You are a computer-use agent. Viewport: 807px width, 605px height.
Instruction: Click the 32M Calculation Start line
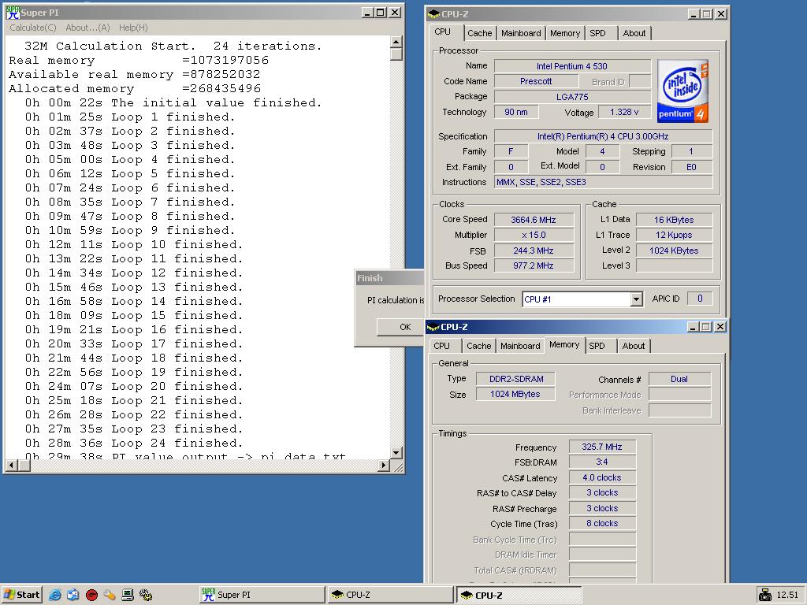[173, 46]
